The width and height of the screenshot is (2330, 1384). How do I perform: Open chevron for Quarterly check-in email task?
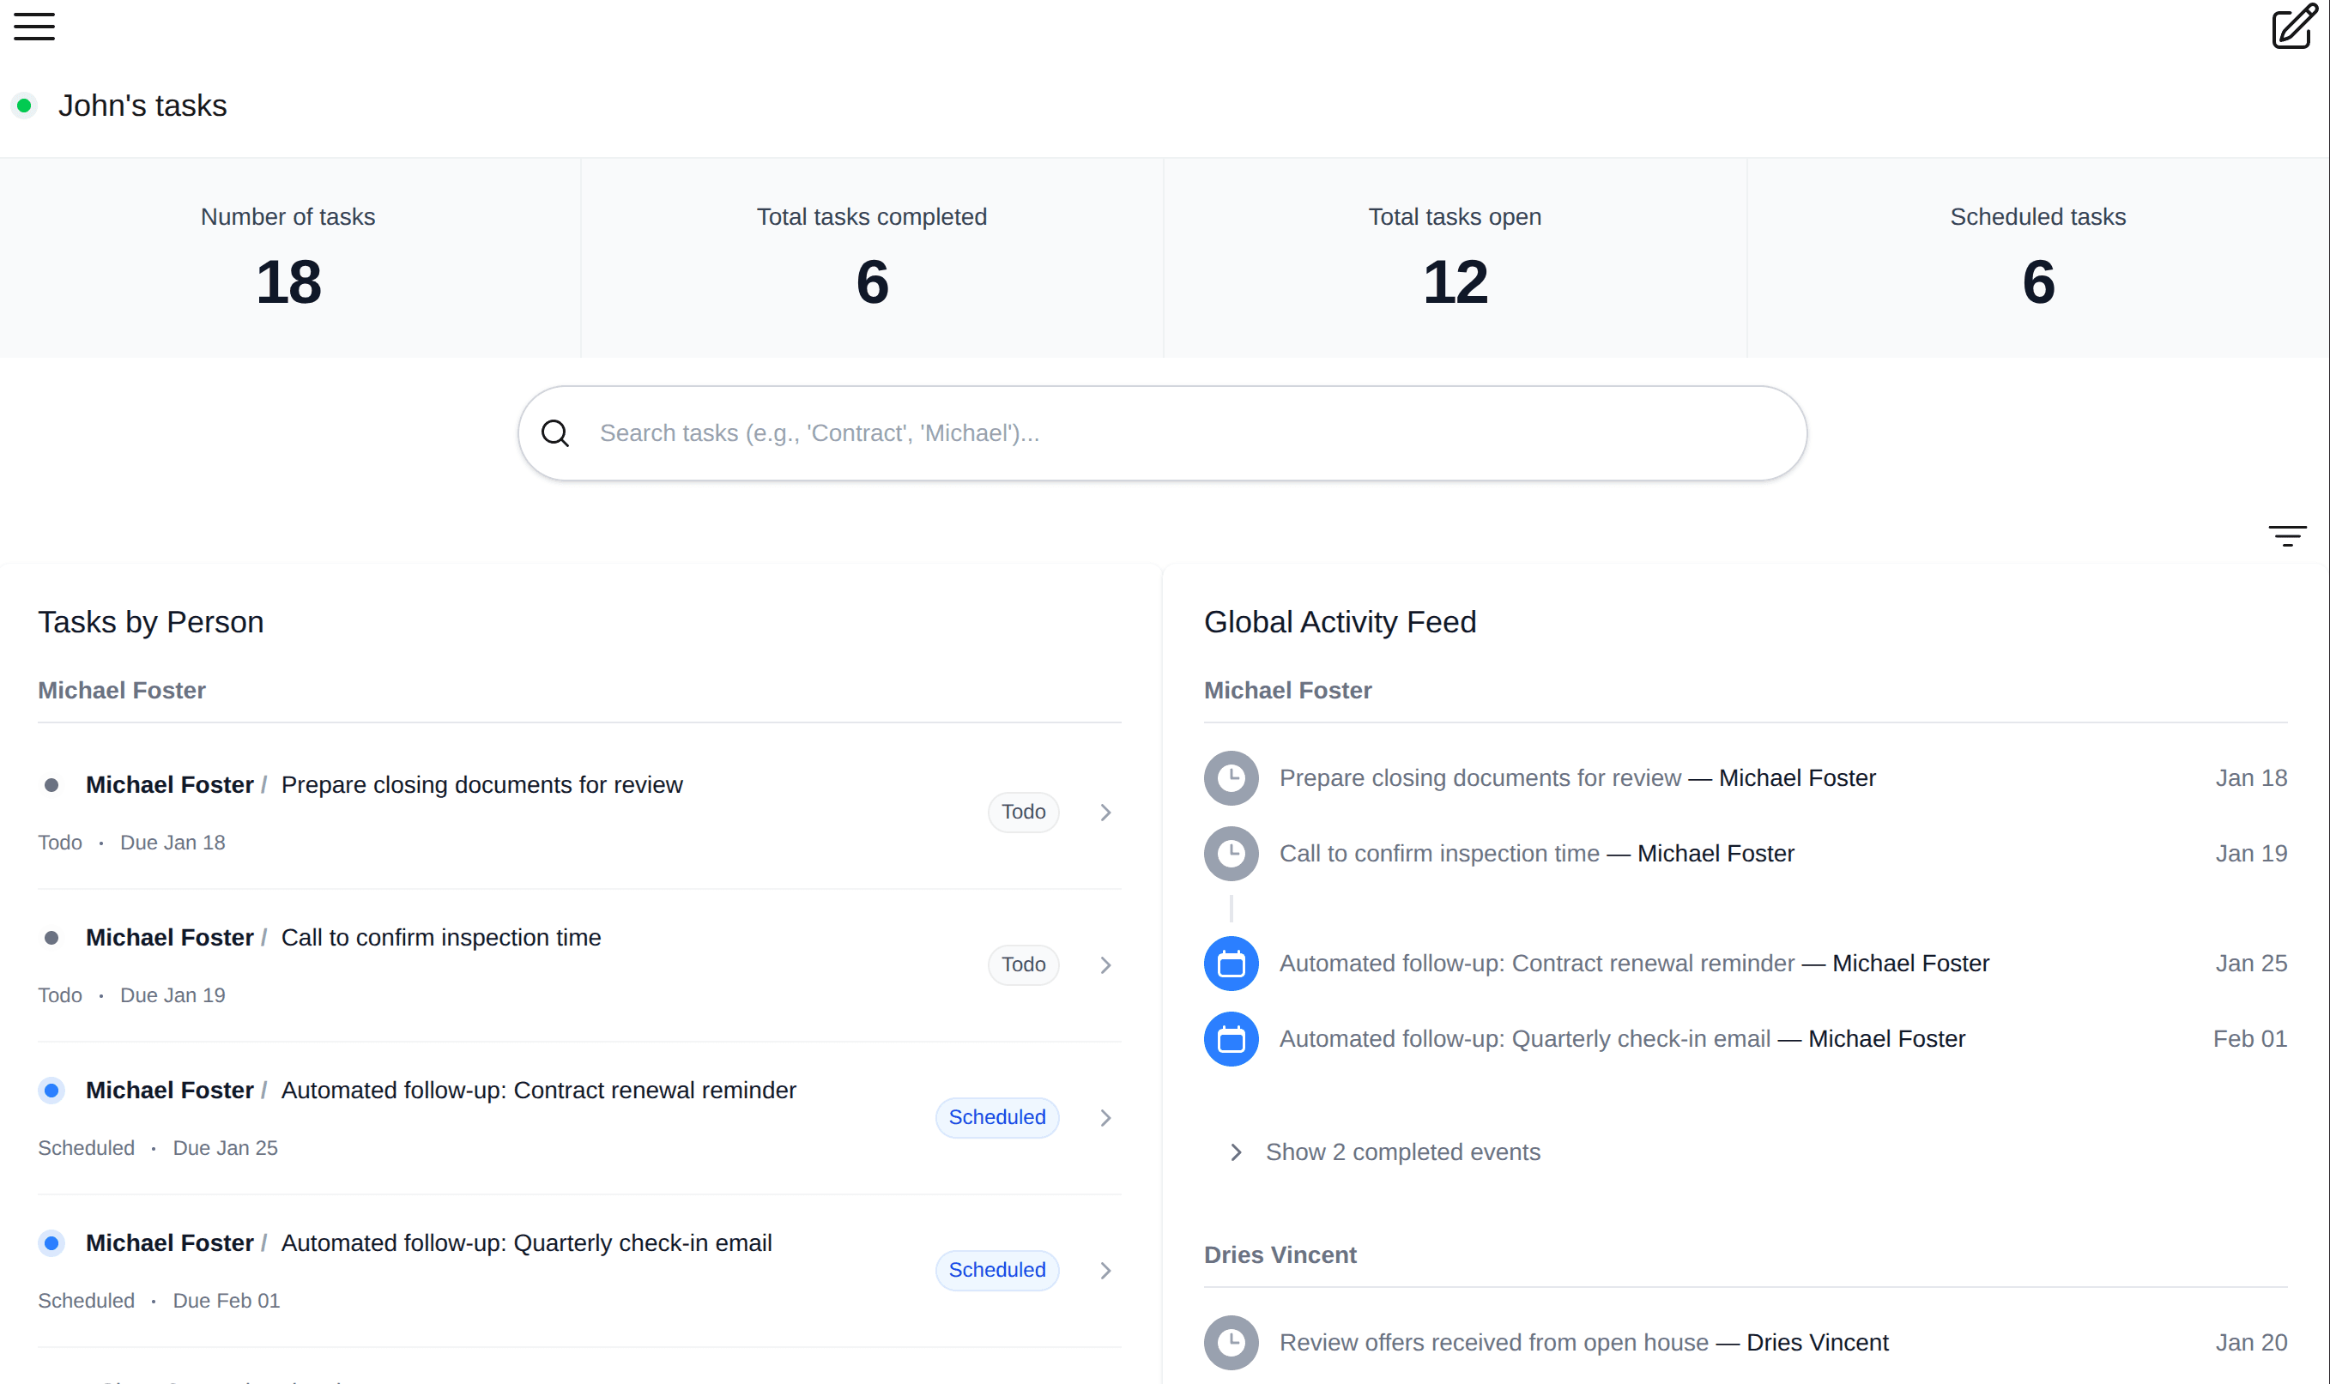(1105, 1270)
